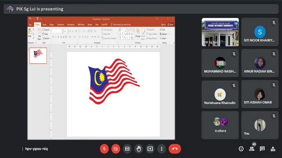Expand the Replace dropdown in the Editing group

164,34
